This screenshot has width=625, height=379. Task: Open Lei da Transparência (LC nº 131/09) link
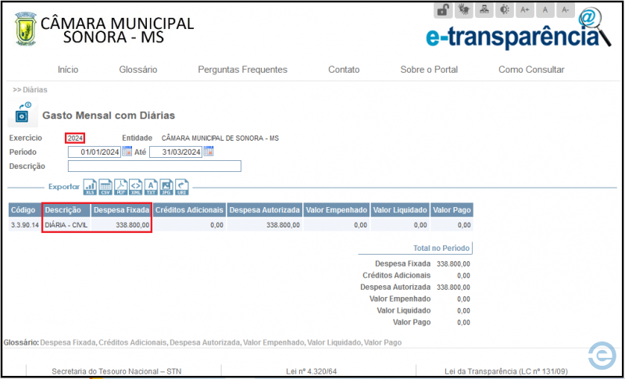(506, 371)
